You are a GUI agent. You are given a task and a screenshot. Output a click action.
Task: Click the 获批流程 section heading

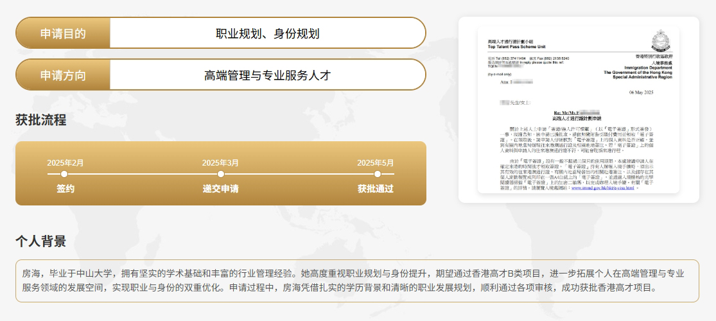40,120
